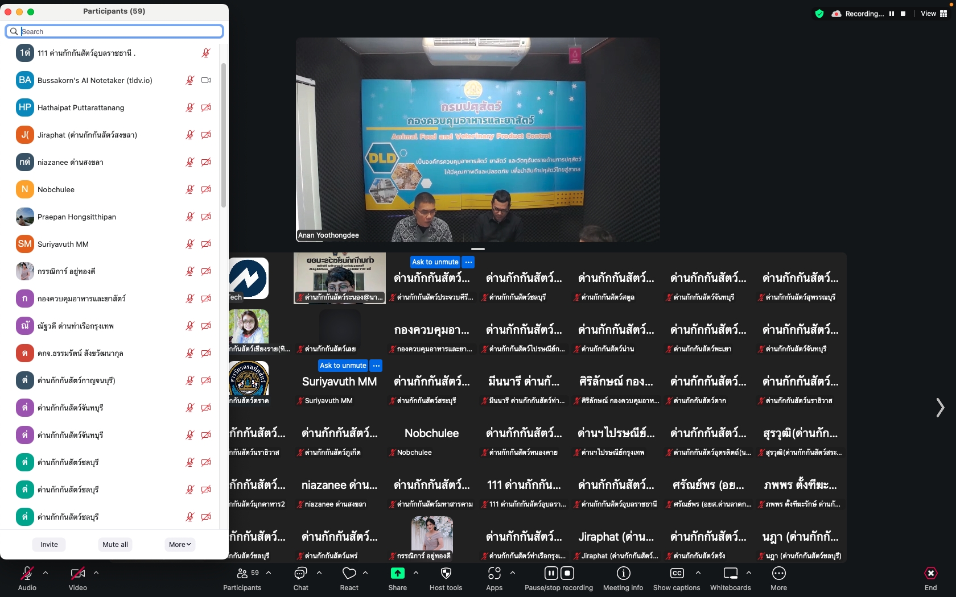
Task: Click the React heart icon
Action: 349,573
